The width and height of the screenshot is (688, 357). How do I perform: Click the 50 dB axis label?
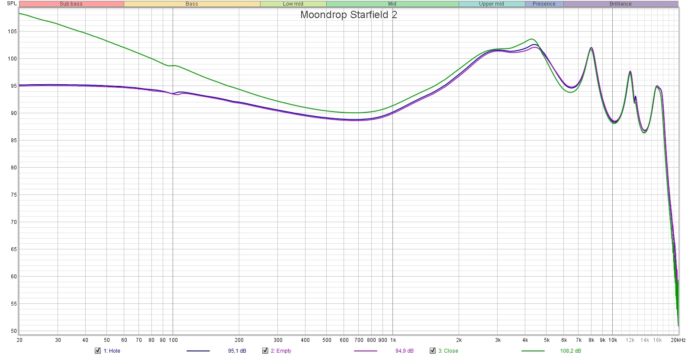pos(14,331)
